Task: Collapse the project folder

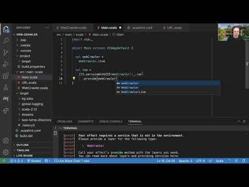Action: pyautogui.click(x=25, y=56)
